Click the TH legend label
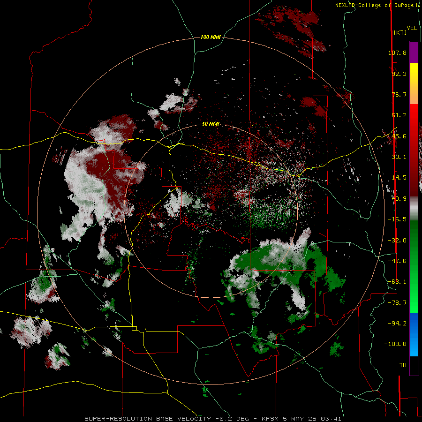 point(403,365)
